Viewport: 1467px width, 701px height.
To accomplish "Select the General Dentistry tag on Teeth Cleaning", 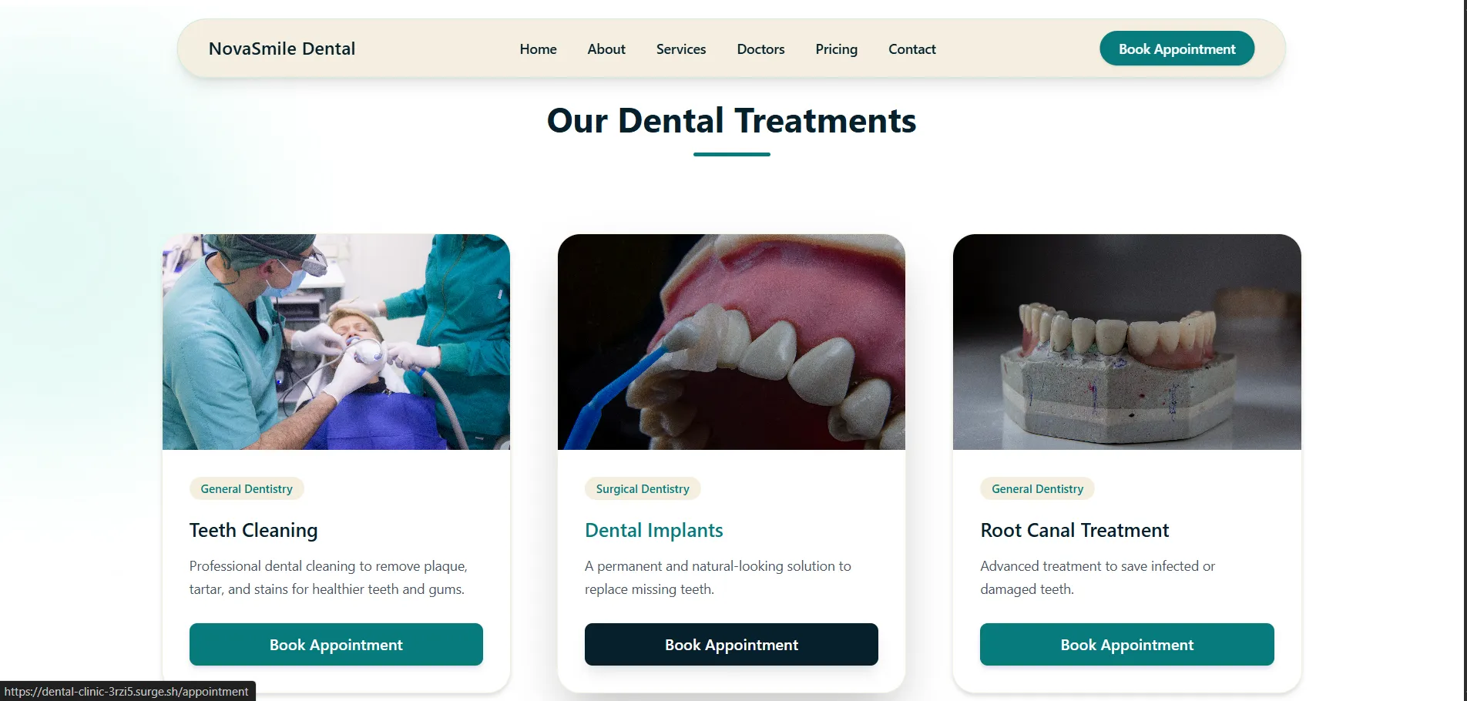I will [247, 489].
